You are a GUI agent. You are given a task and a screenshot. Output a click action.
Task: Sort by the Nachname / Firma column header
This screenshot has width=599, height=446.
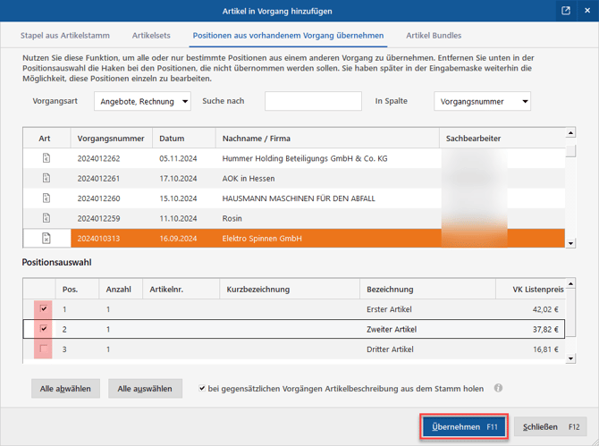point(327,139)
